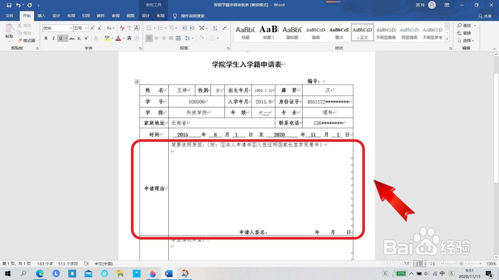The width and height of the screenshot is (499, 280).
Task: Open the Select (选择) dropdown
Action: click(466, 40)
